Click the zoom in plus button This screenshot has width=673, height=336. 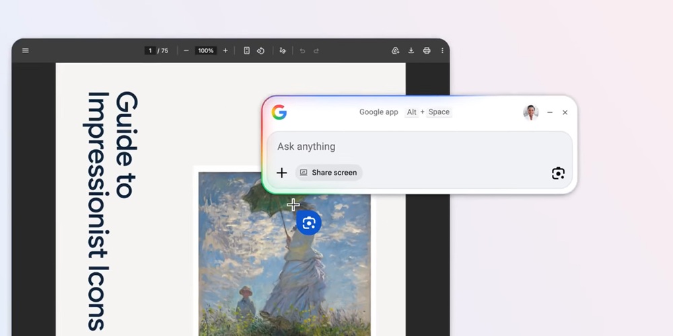point(225,50)
